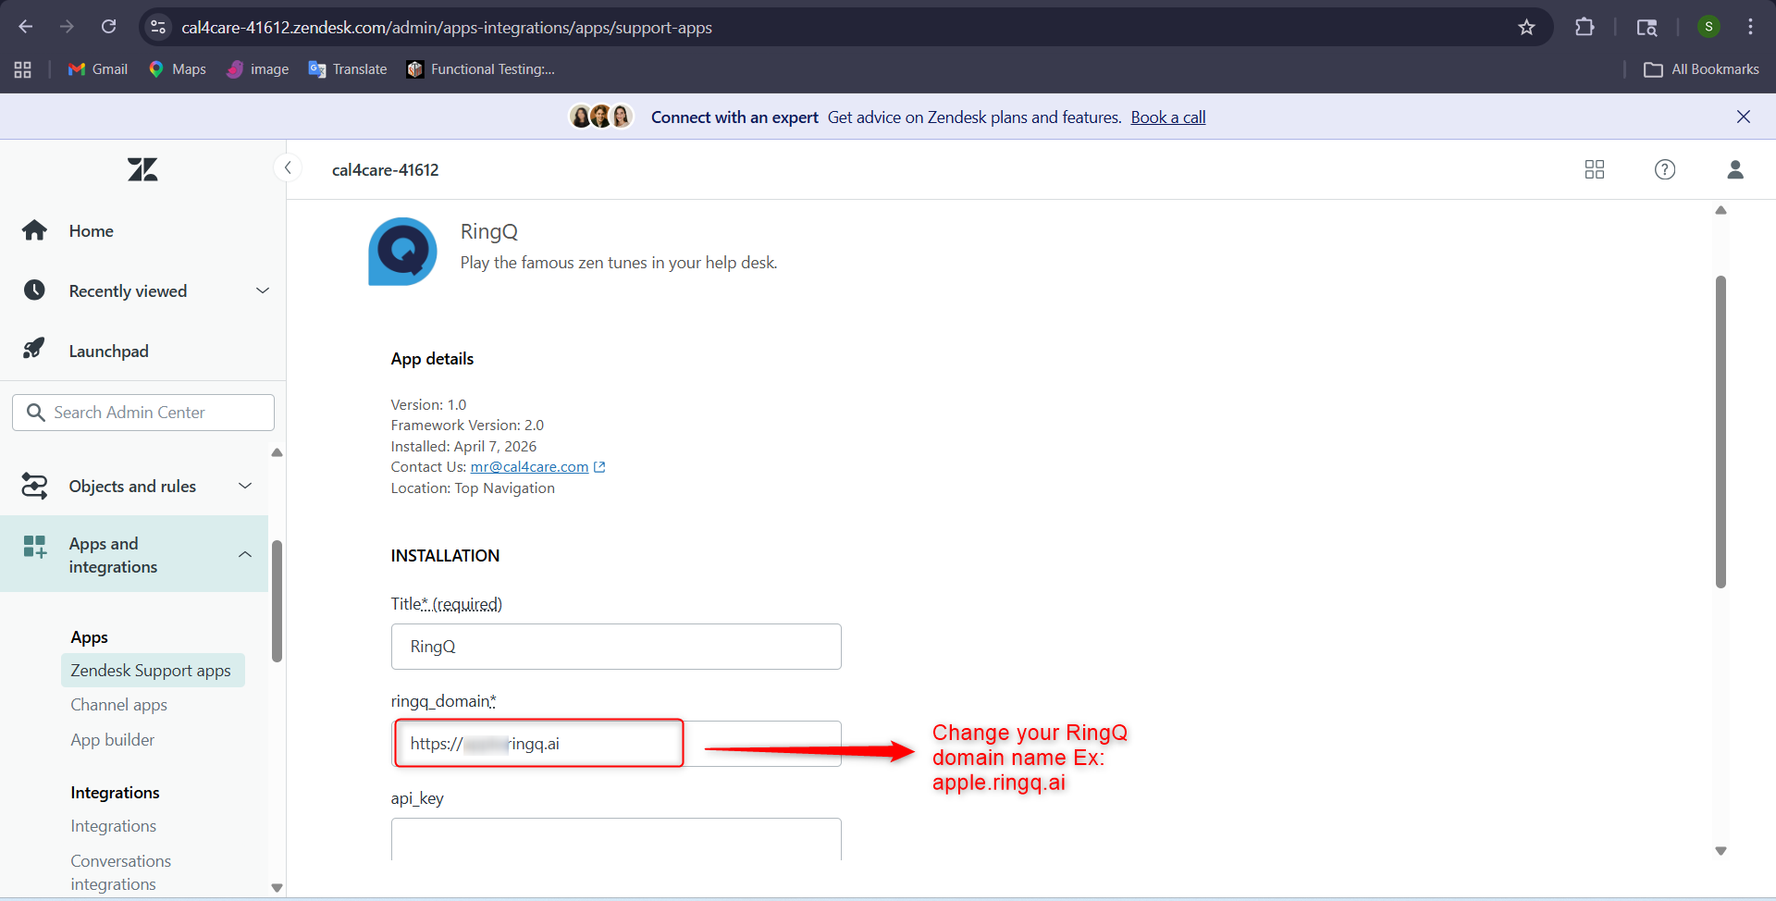1776x901 pixels.
Task: Focus the Search Admin Center field
Action: (x=143, y=413)
